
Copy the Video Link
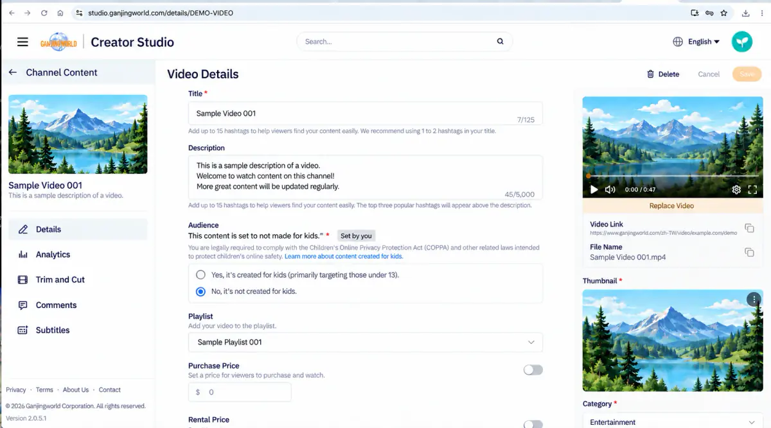[749, 228]
